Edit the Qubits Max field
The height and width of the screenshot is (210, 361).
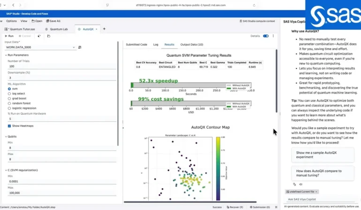62,159
